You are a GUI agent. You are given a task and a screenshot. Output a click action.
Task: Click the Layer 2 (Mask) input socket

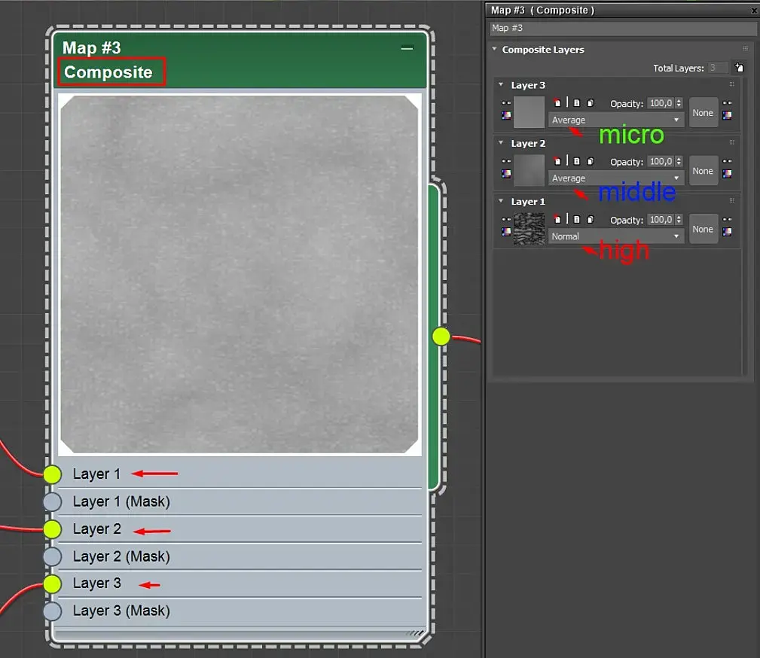coord(52,556)
